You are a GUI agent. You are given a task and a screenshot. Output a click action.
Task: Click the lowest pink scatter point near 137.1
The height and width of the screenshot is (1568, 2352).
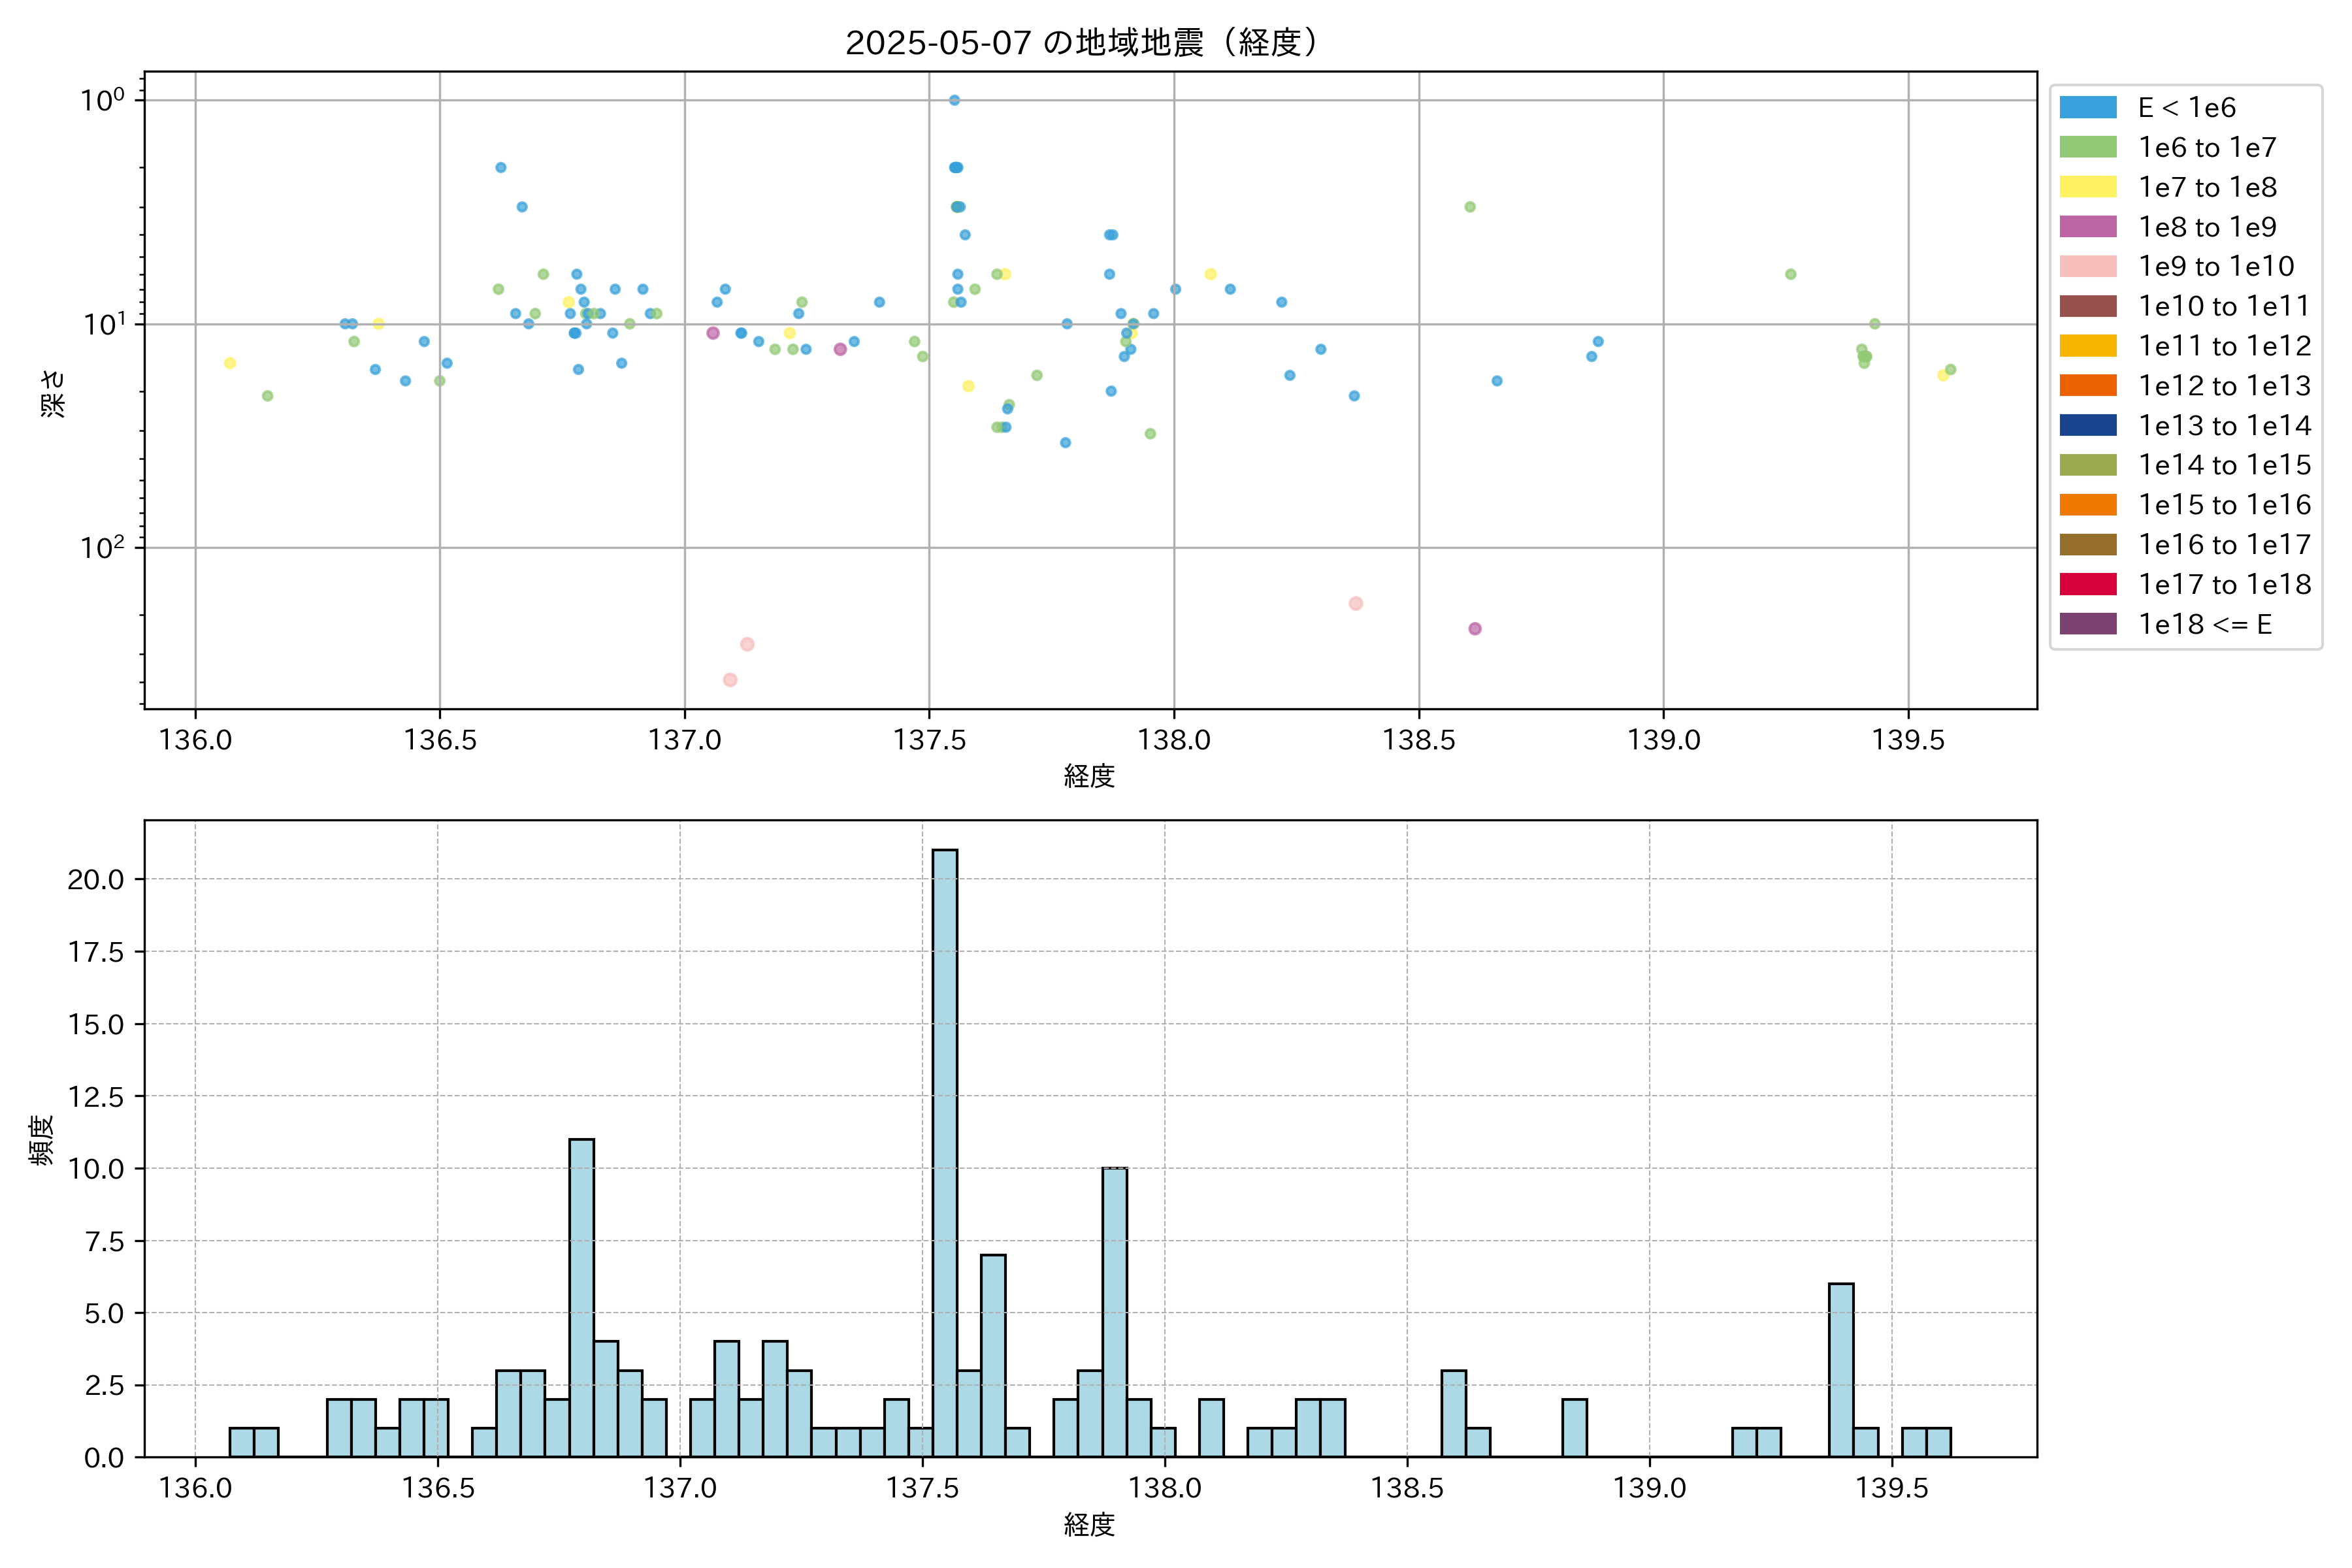pos(730,680)
